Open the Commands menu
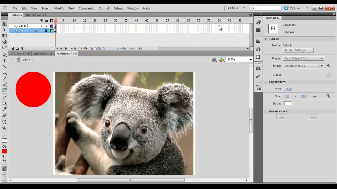Image resolution: width=337 pixels, height=189 pixels. tap(86, 8)
